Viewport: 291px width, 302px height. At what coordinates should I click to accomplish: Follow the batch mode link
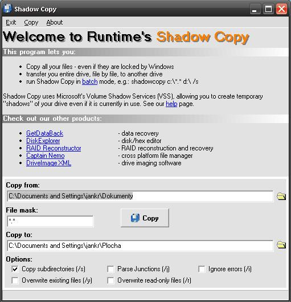[89, 81]
